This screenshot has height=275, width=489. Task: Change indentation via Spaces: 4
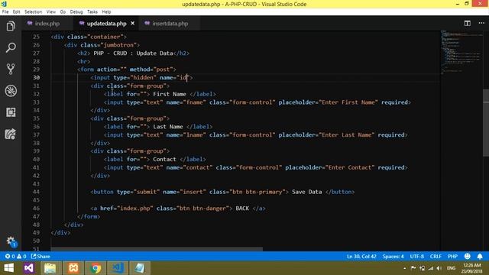(x=393, y=257)
